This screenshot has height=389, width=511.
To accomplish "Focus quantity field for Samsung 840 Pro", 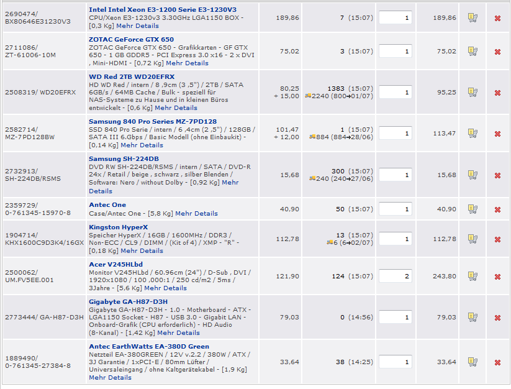I will (396, 133).
